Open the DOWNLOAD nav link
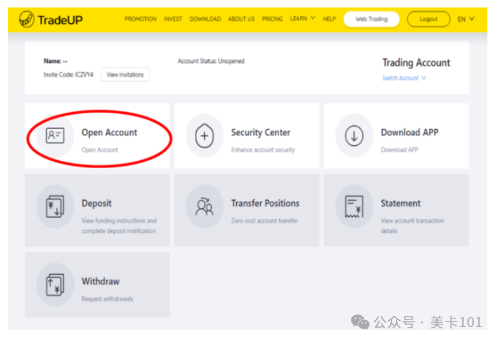 point(205,19)
